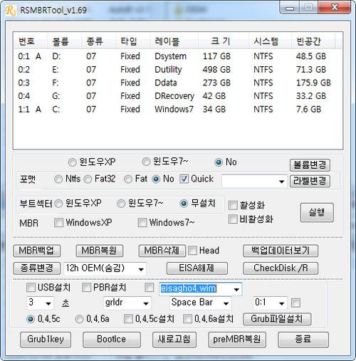
Task: Select the Dutility partition row
Action: (178, 70)
